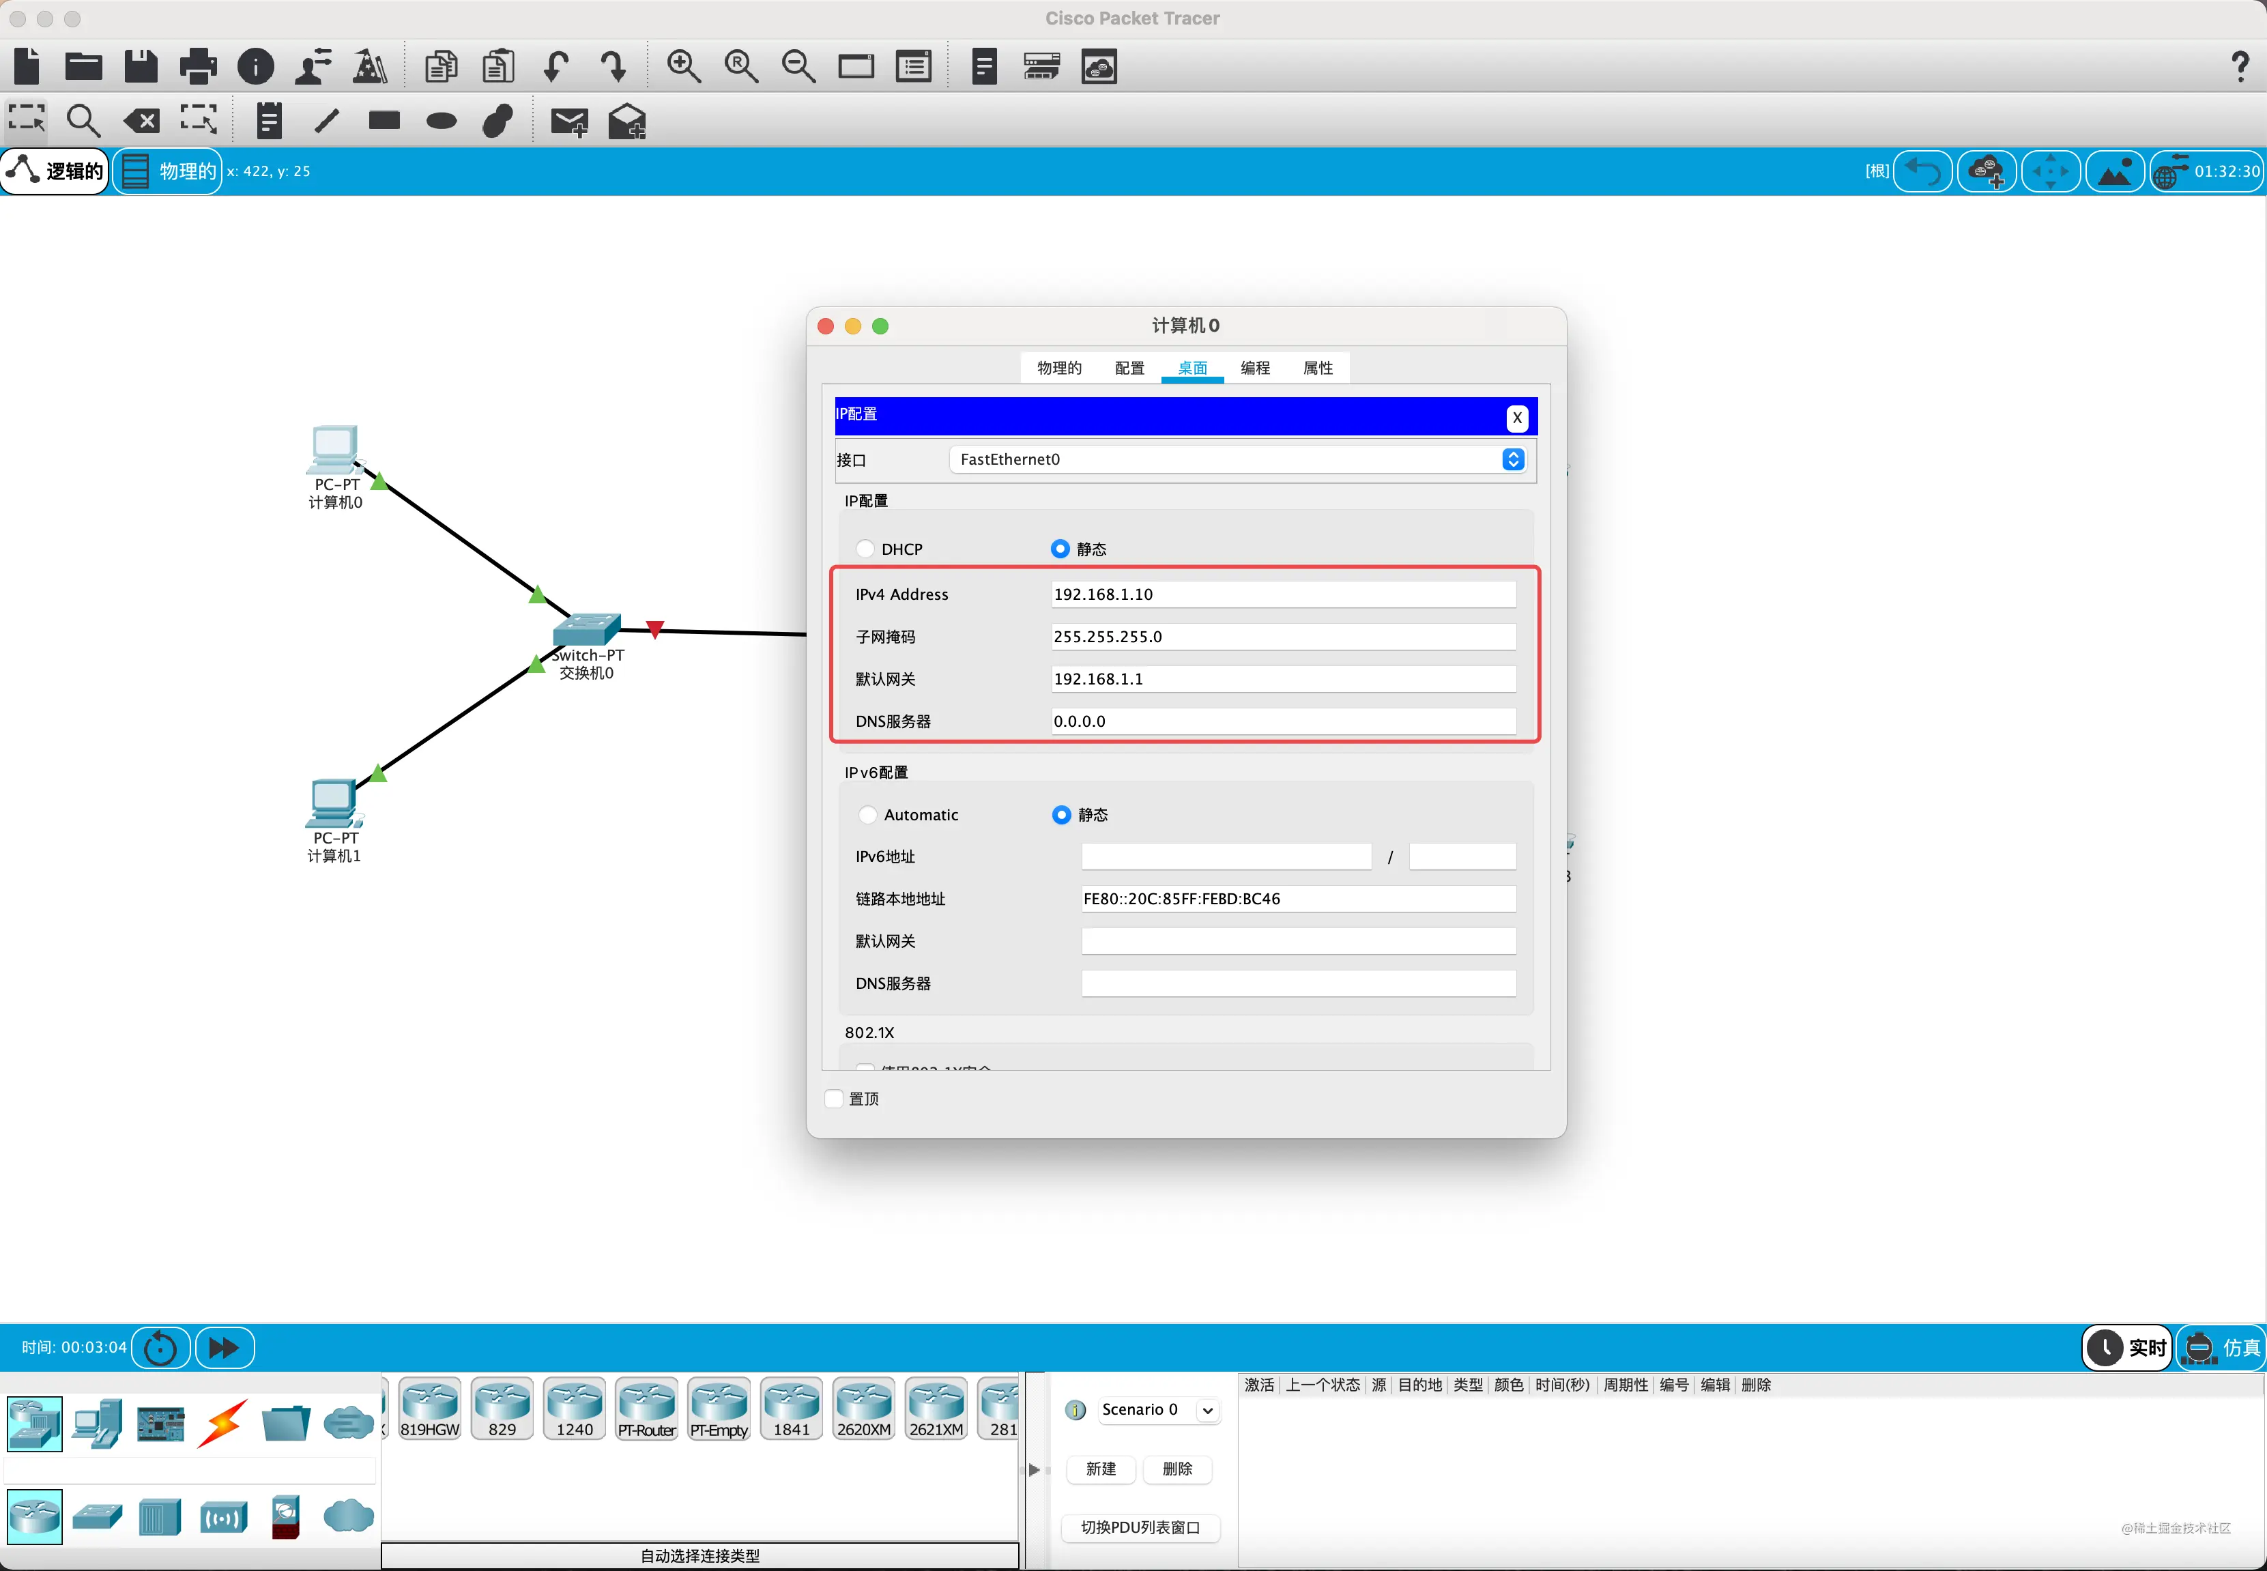Click the Power Cycle Devices icon
Image resolution: width=2267 pixels, height=1571 pixels.
pyautogui.click(x=160, y=1348)
